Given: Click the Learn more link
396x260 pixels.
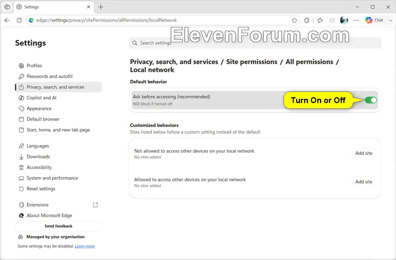Looking at the screenshot, I should pos(84,246).
